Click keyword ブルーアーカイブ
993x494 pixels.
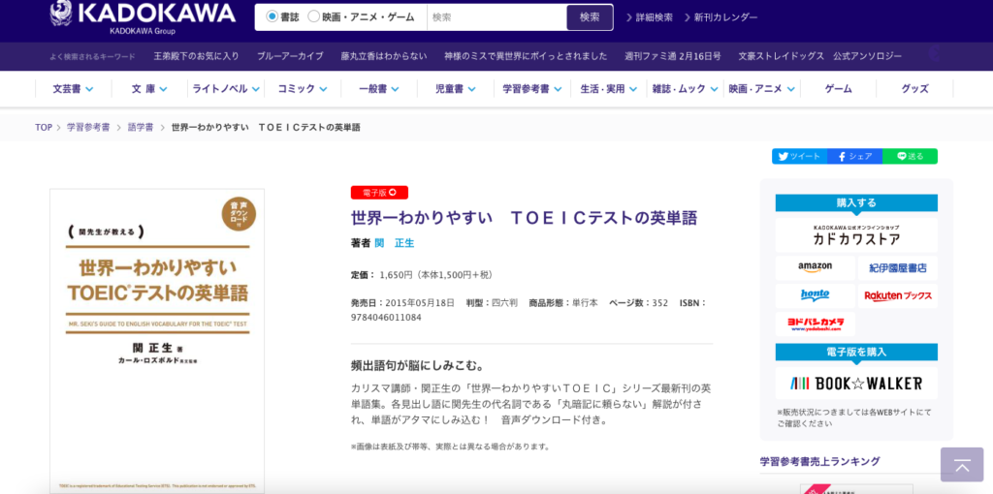[x=290, y=56]
